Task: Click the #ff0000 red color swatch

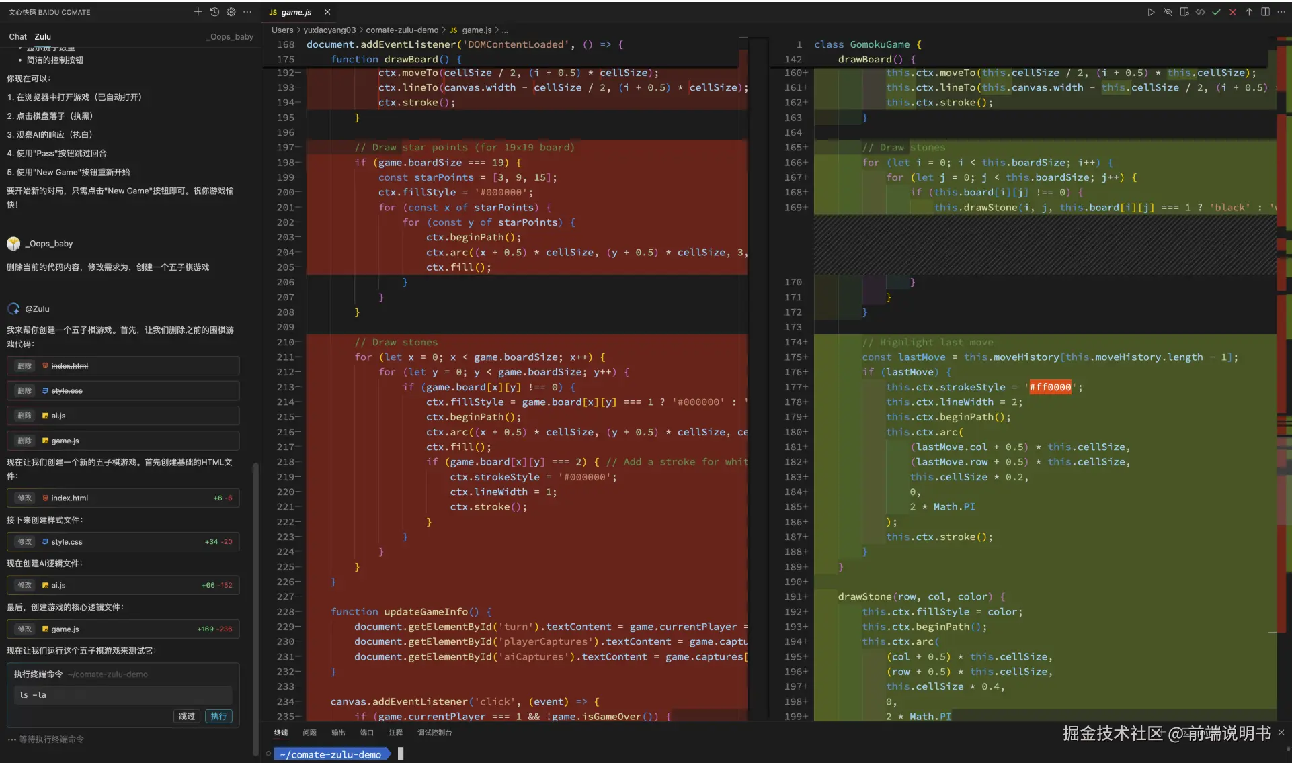Action: click(1050, 388)
